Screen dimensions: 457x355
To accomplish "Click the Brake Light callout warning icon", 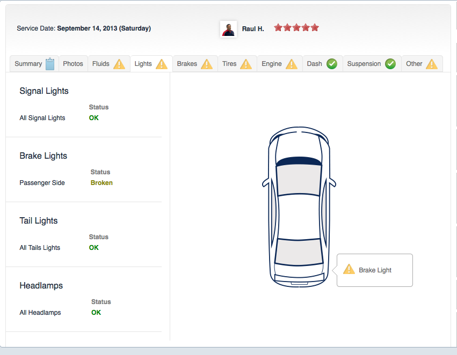I will tap(349, 269).
